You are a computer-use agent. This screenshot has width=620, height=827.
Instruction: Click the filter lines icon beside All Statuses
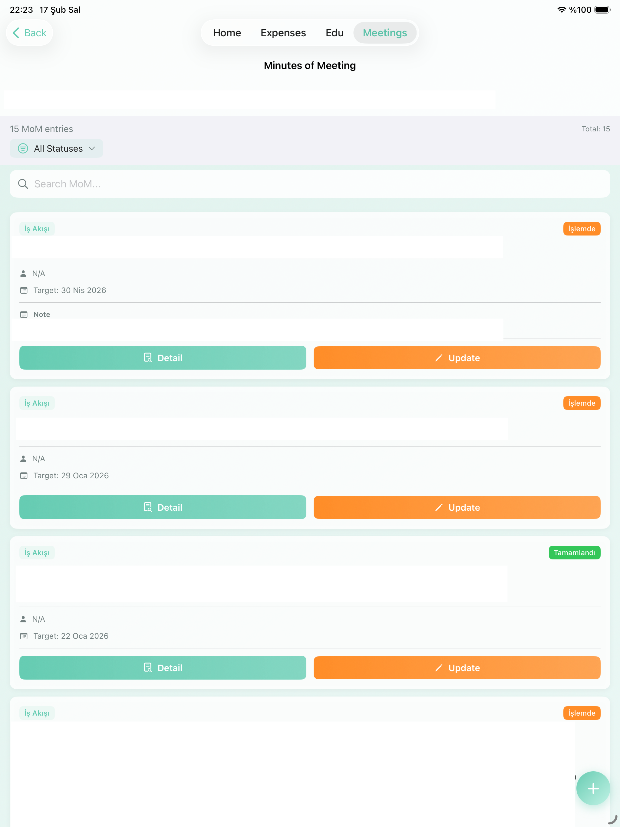(x=23, y=148)
